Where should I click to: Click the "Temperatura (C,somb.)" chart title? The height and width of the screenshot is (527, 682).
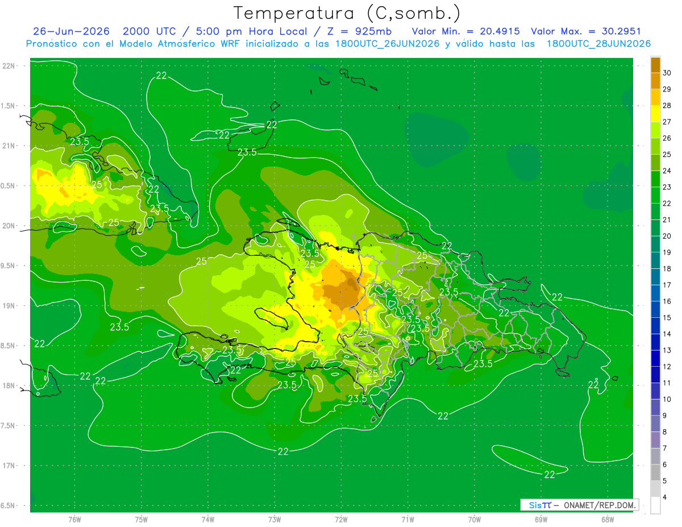pos(346,13)
